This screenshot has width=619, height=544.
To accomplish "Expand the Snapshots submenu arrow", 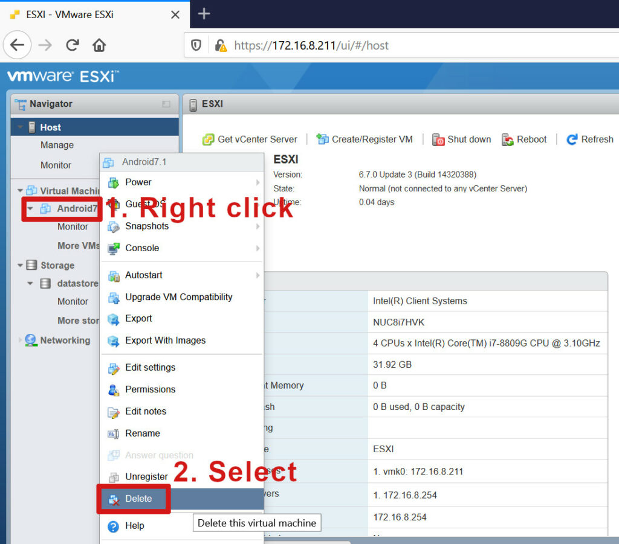I will pyautogui.click(x=258, y=226).
